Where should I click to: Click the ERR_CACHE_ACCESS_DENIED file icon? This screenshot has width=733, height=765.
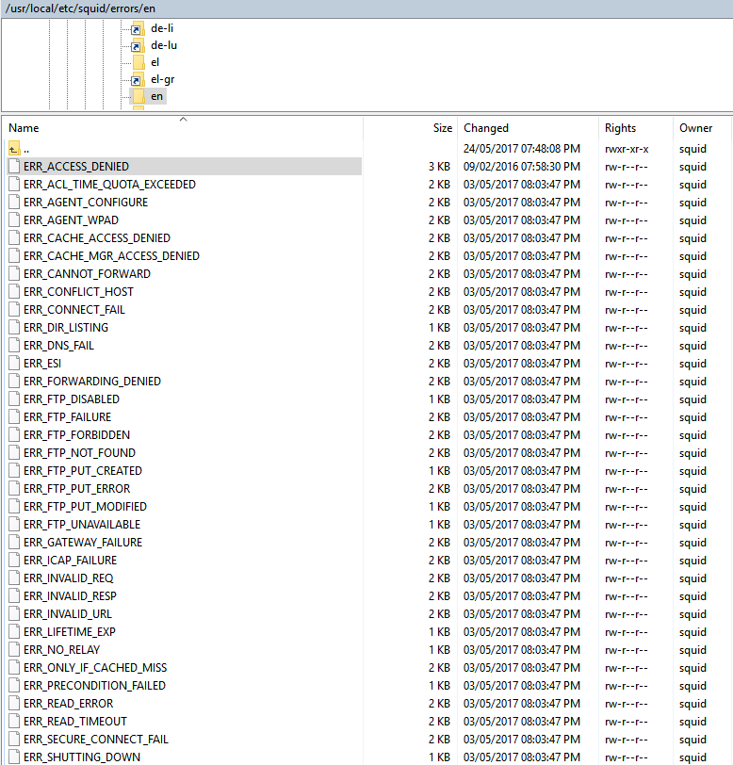click(14, 238)
